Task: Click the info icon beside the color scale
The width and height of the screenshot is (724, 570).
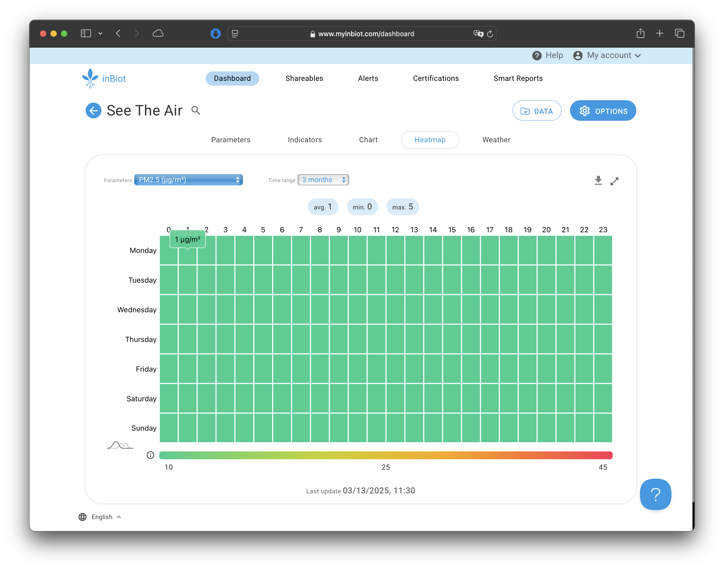Action: [x=150, y=455]
